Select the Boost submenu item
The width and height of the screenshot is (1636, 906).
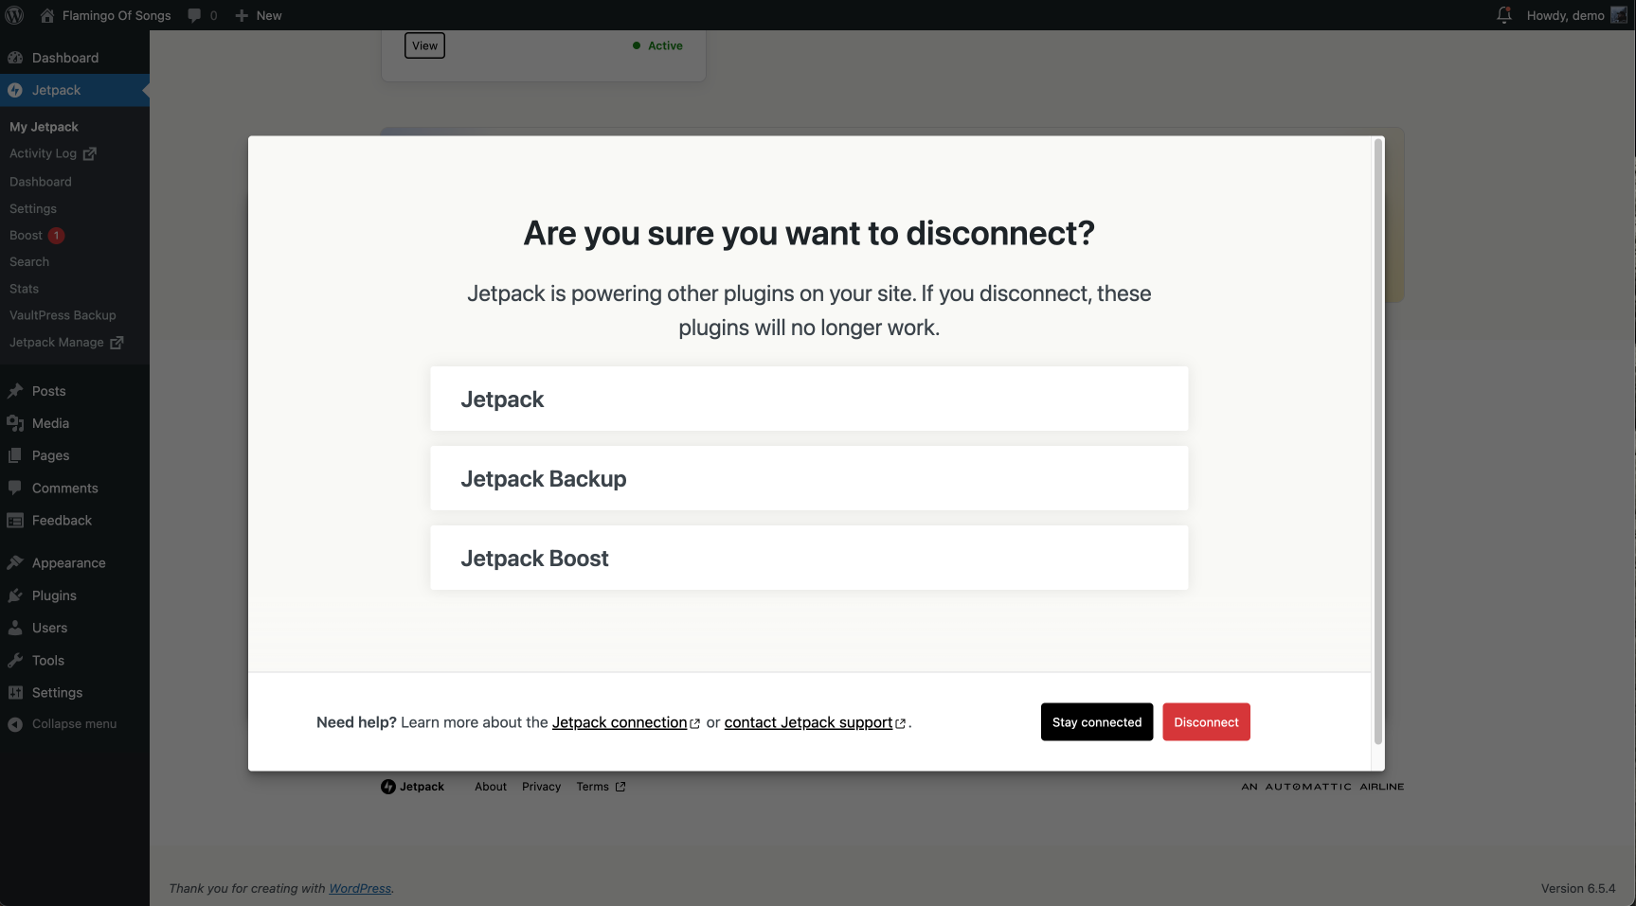click(27, 236)
